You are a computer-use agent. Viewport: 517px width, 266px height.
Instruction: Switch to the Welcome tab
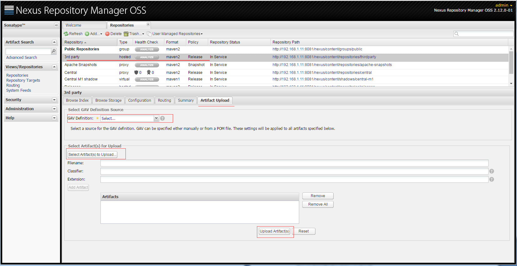(84, 25)
